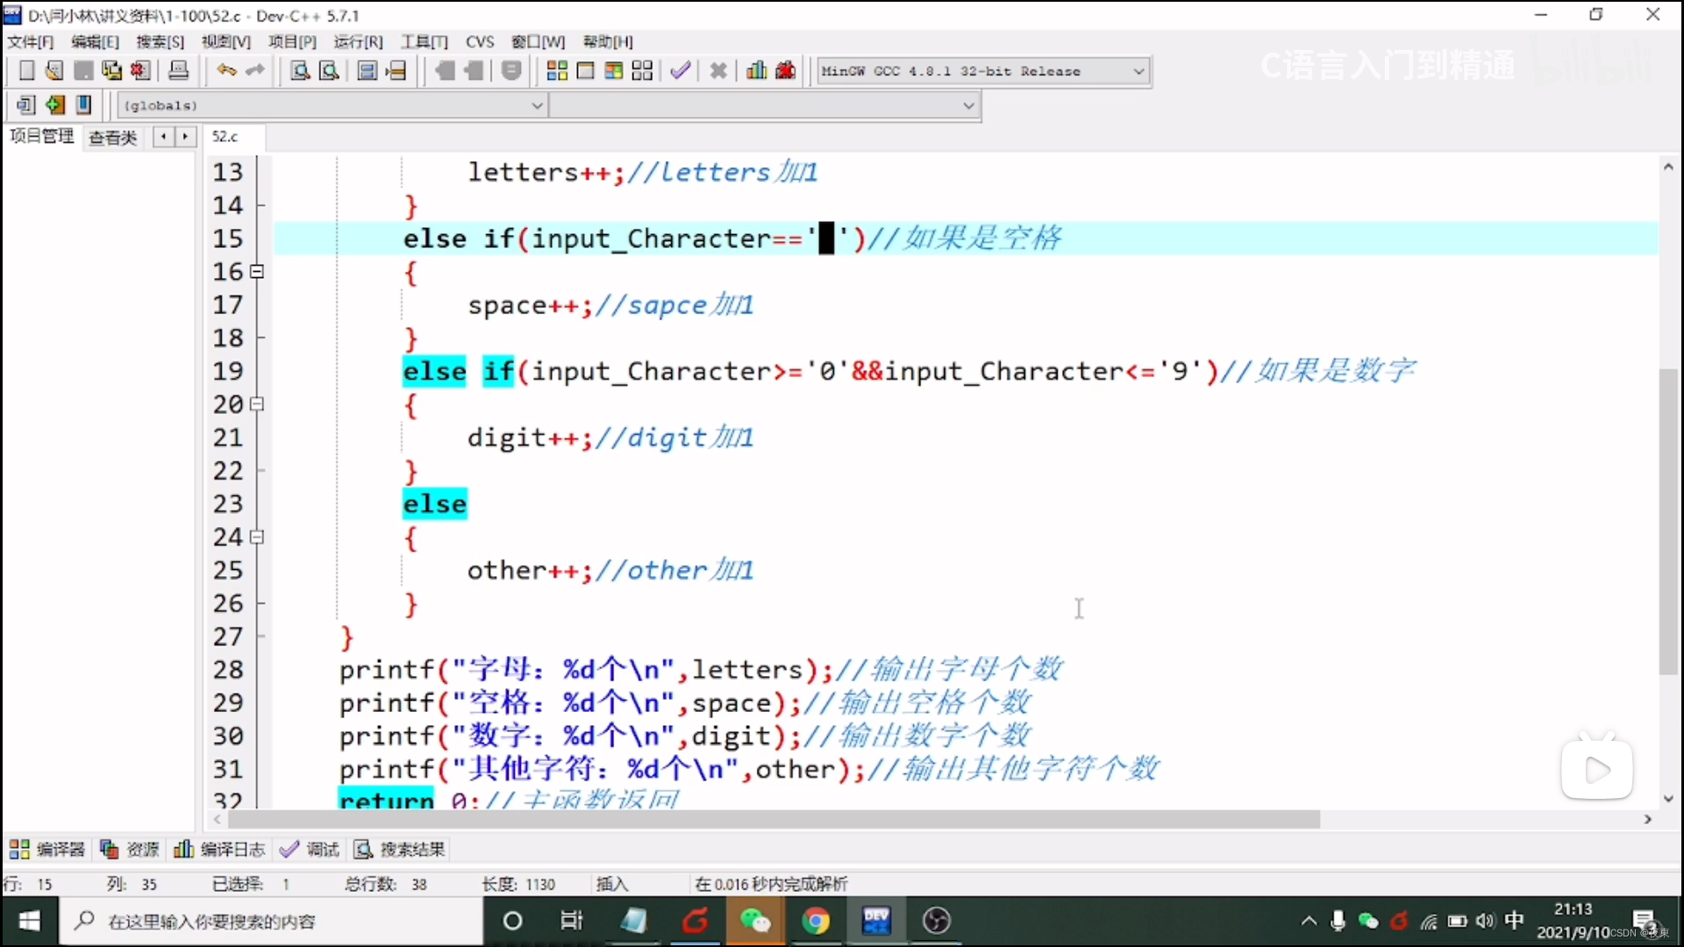Open the MinGW GCC compiler dropdown
Image resolution: width=1684 pixels, height=947 pixels.
(x=1138, y=71)
